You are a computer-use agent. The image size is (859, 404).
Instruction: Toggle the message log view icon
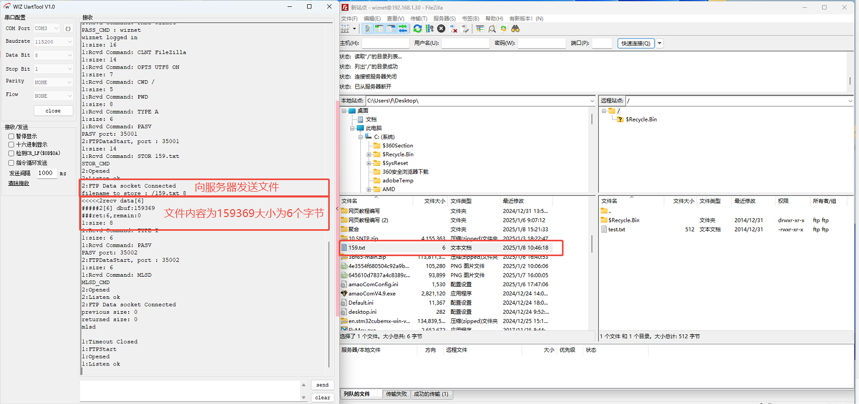tap(368, 29)
